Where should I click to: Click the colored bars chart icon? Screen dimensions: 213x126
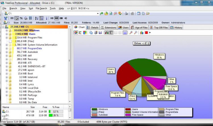click(x=142, y=33)
